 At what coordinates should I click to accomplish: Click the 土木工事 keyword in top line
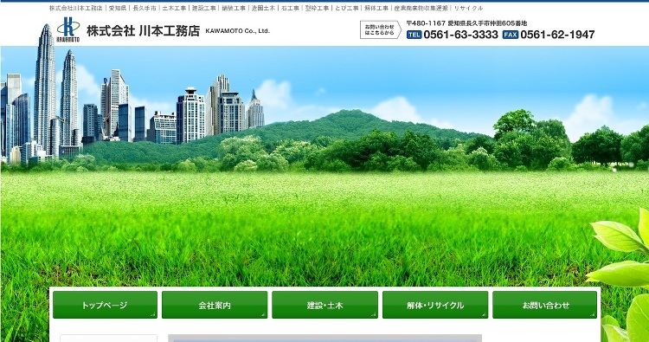174,9
